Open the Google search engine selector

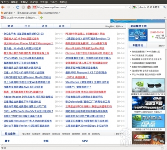(x=135, y=7)
